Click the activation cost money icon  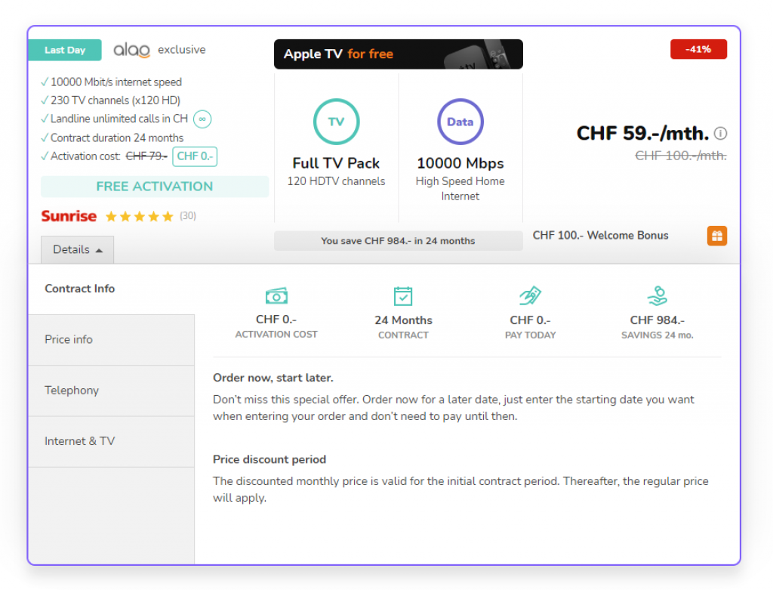click(276, 295)
